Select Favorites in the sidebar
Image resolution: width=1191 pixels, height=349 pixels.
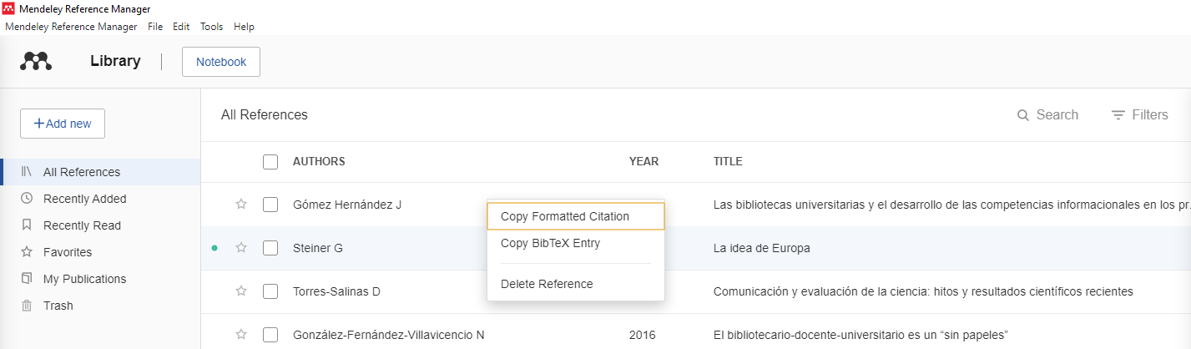(100, 252)
